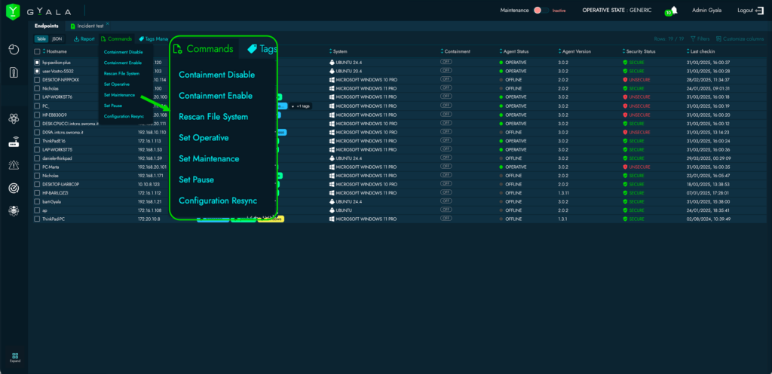772x374 pixels.
Task: Click the Report button in the toolbar
Action: (84, 38)
